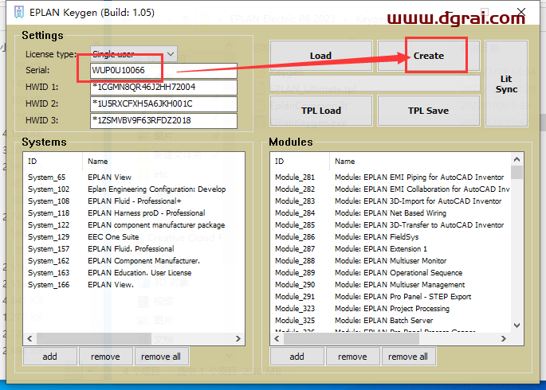This screenshot has height=390, width=546.
Task: Click the TPL Save button
Action: point(429,111)
